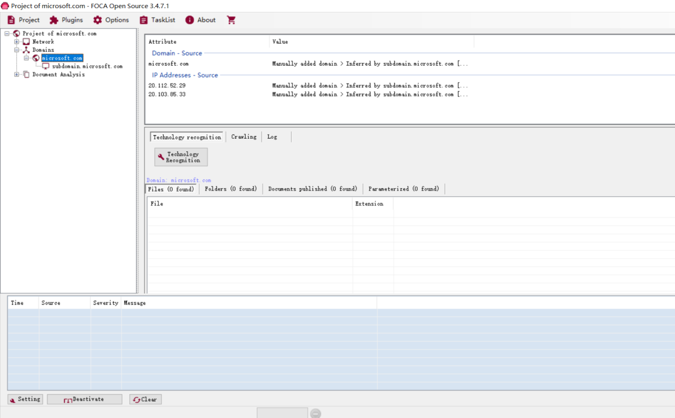
Task: Click the computer icon beside subdomain.microsoft.com
Action: click(x=46, y=66)
